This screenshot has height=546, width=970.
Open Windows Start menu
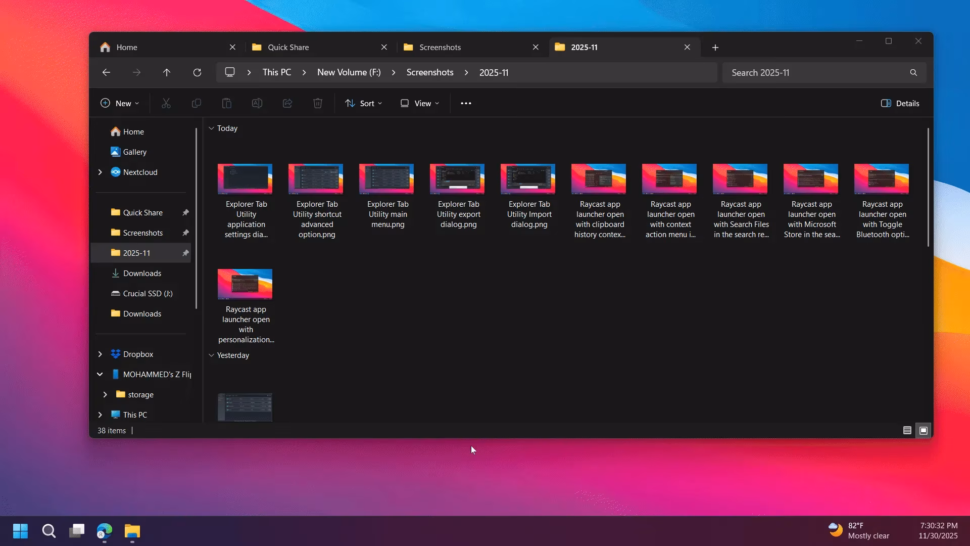coord(20,531)
